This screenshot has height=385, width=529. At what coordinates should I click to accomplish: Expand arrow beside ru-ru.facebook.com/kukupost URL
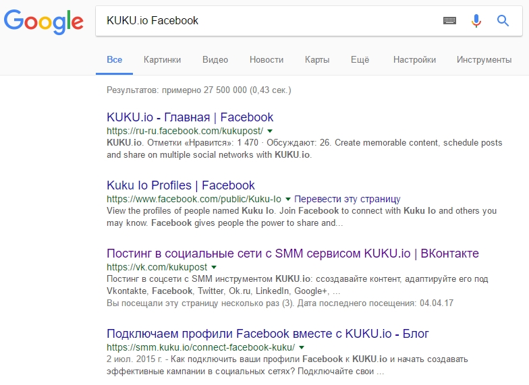coord(270,131)
